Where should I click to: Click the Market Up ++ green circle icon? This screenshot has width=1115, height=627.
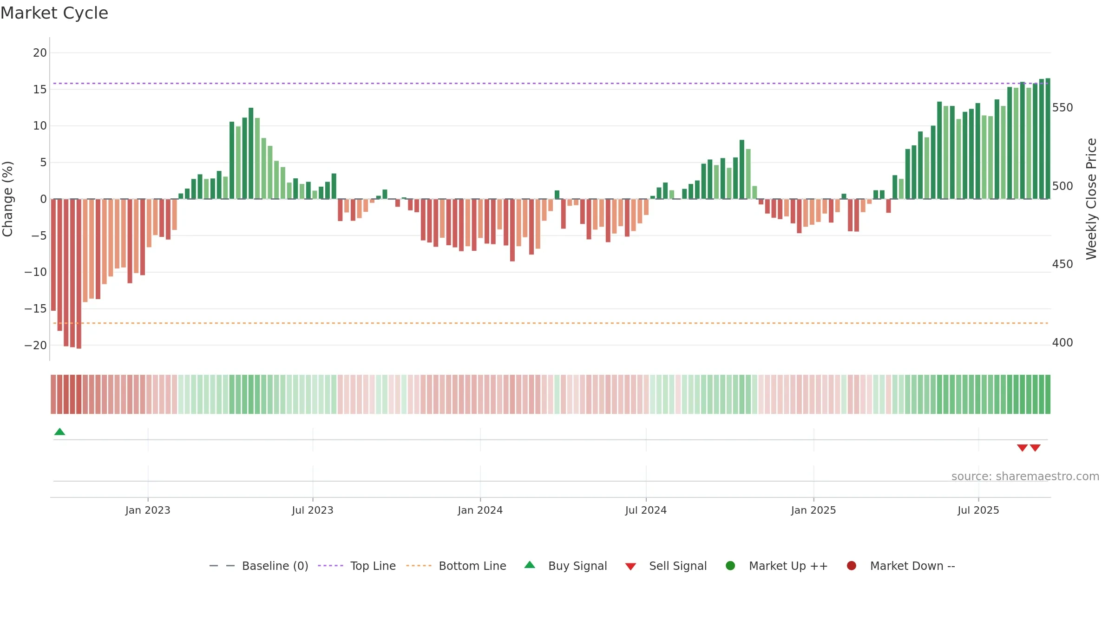point(730,566)
